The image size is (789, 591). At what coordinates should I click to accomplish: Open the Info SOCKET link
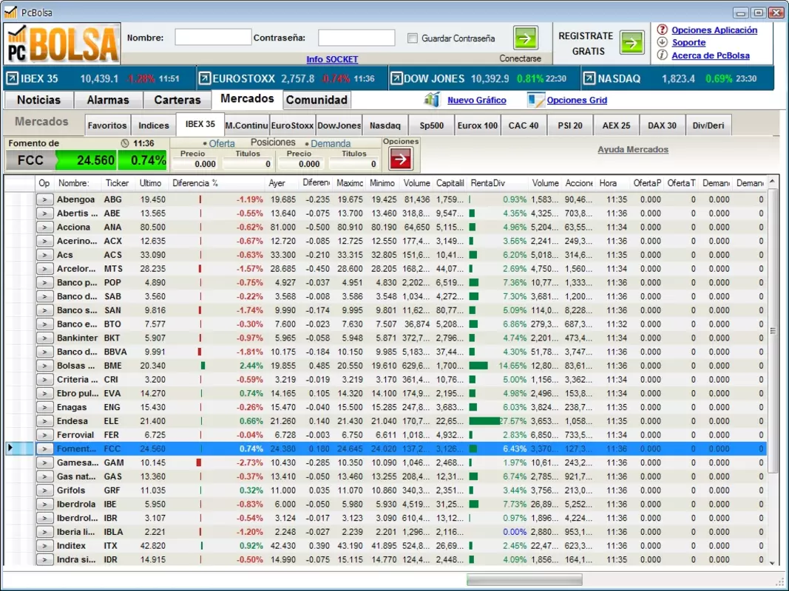pyautogui.click(x=332, y=59)
